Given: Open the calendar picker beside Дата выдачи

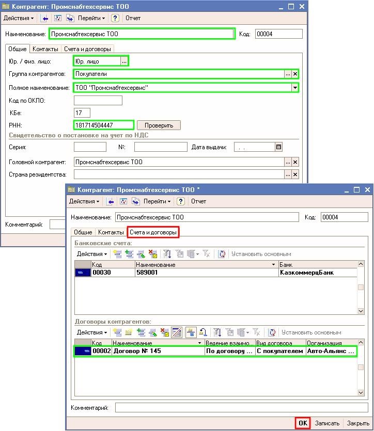Looking at the screenshot, I should 279,147.
